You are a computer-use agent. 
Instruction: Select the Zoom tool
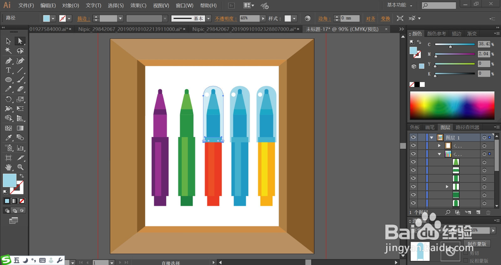[x=20, y=167]
